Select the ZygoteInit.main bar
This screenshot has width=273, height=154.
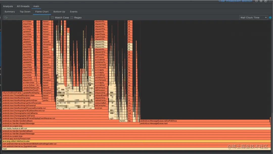136,146
